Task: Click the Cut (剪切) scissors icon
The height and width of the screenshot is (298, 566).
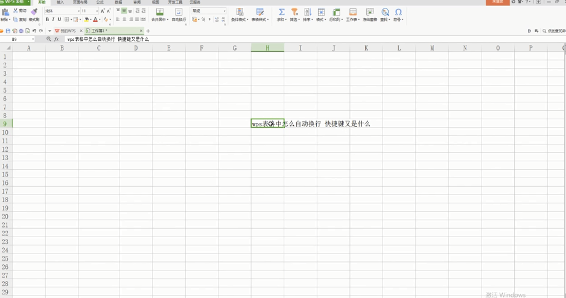Action: 16,11
